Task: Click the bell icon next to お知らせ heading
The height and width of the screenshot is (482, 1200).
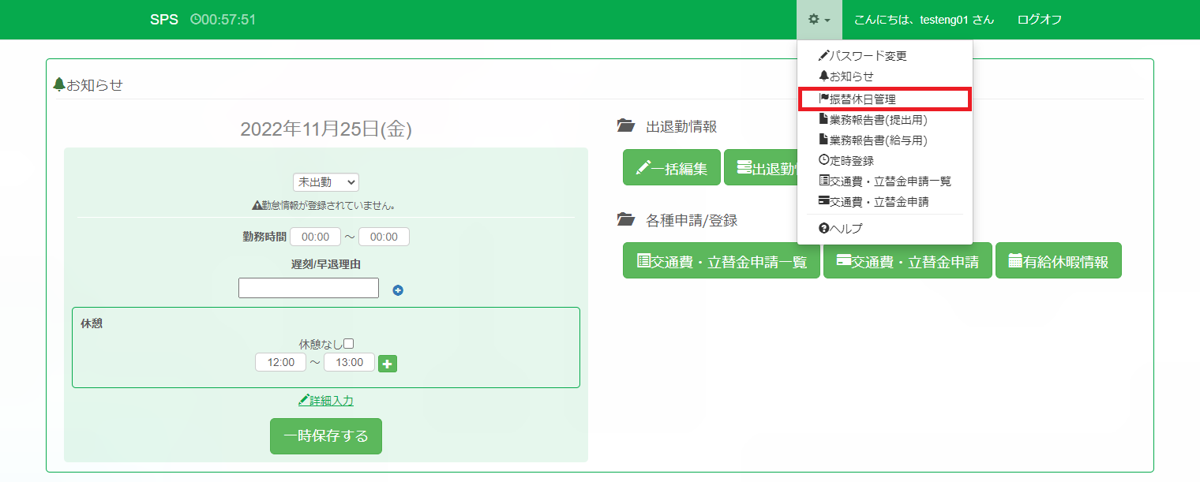Action: (x=58, y=84)
